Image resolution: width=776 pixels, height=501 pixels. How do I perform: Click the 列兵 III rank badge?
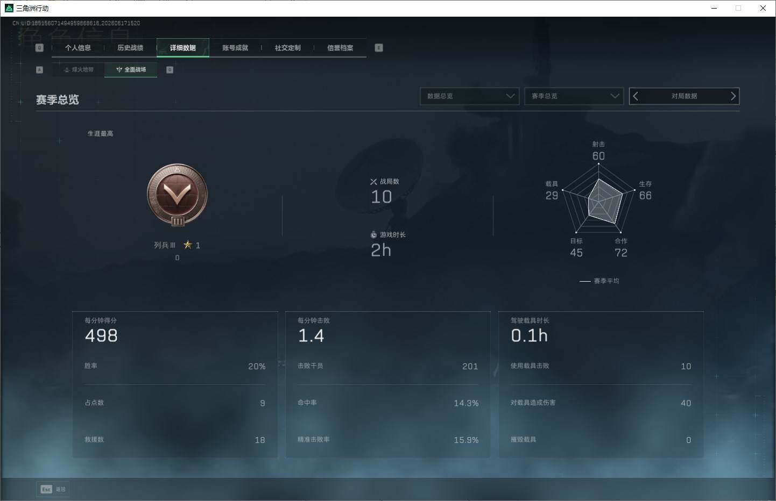pyautogui.click(x=177, y=195)
